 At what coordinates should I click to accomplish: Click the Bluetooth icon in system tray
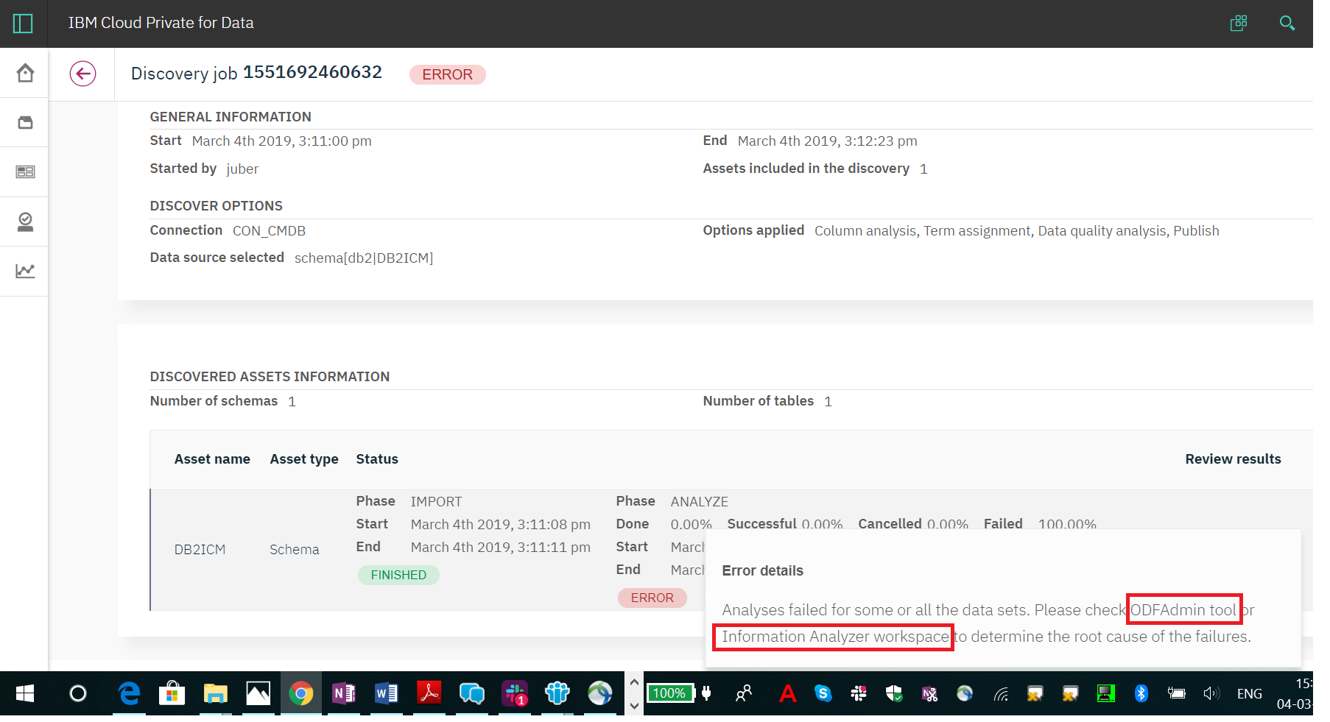click(x=1141, y=693)
